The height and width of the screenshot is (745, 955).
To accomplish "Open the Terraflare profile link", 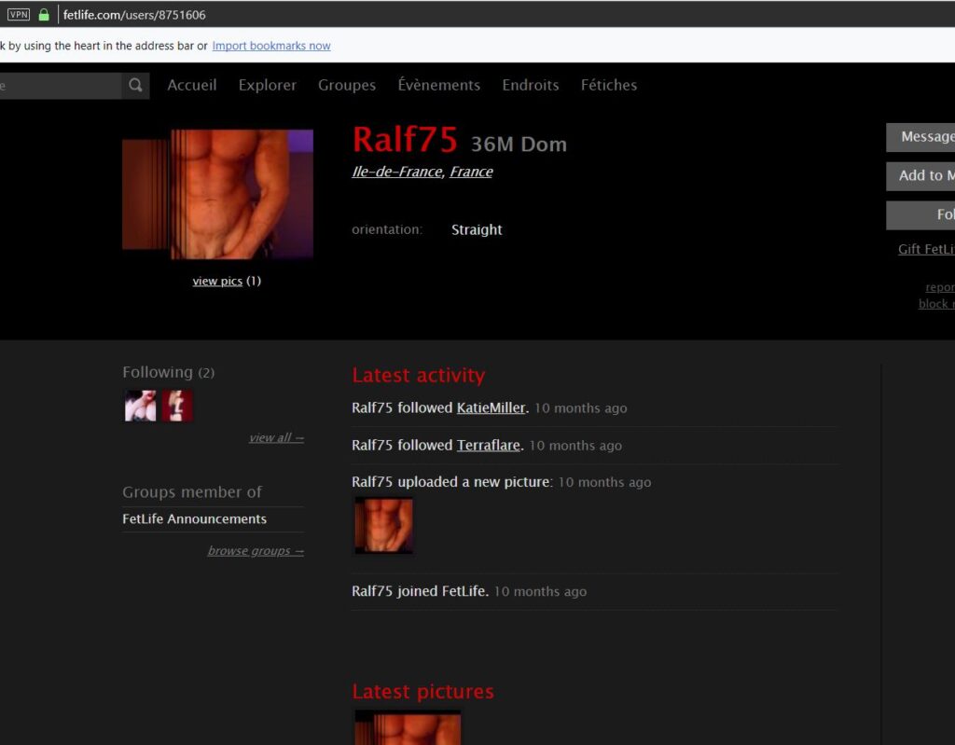I will [489, 446].
